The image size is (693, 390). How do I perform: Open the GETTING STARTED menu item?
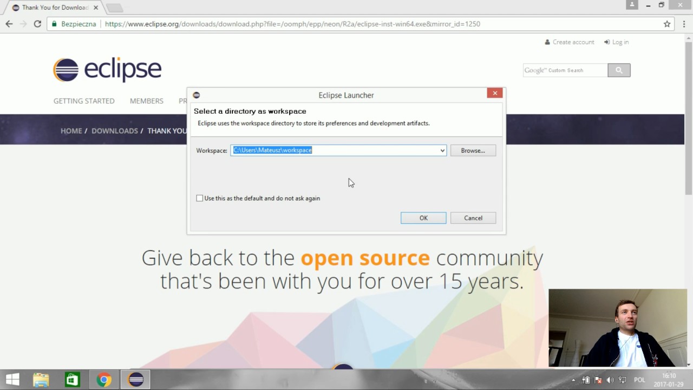84,101
